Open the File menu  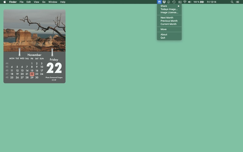pyautogui.click(x=22, y=2)
